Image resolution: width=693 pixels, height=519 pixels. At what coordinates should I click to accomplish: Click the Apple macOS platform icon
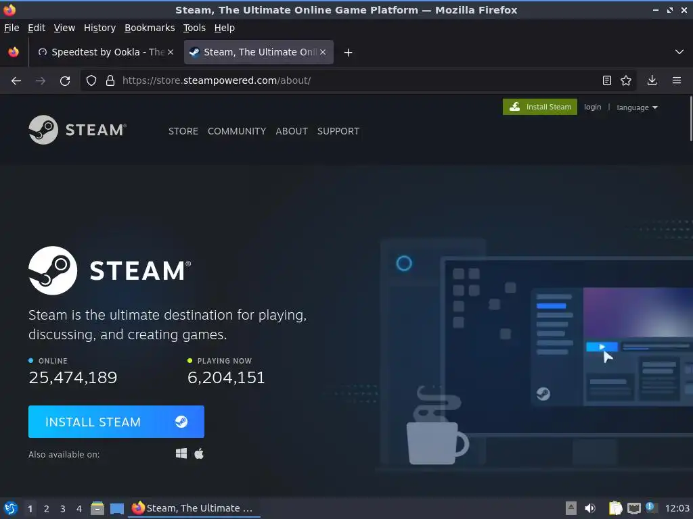[199, 453]
